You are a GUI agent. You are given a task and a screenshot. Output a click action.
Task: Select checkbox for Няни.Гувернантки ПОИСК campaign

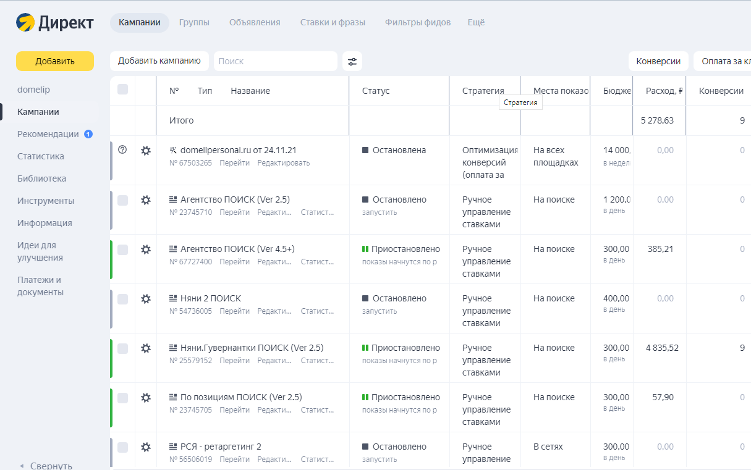122,348
